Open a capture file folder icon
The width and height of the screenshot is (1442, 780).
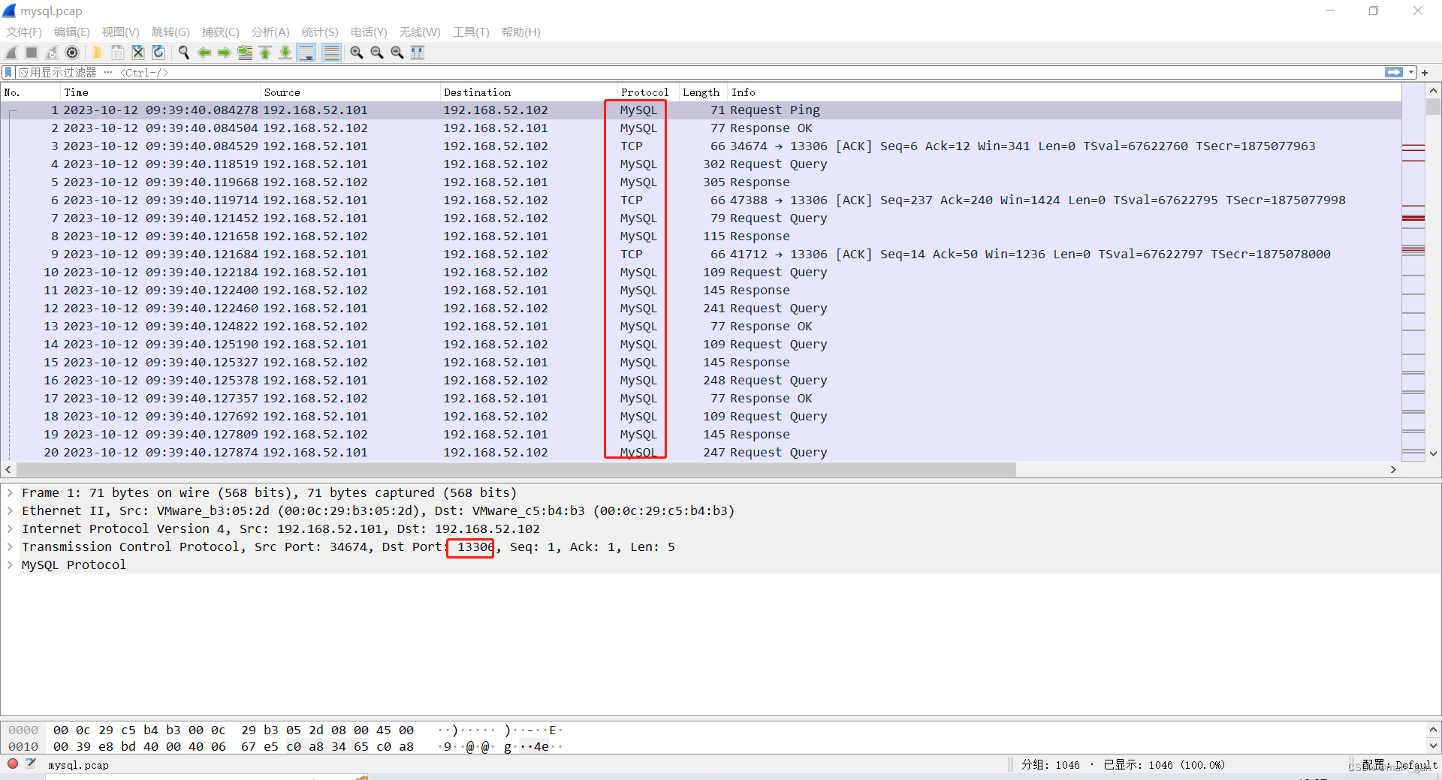[97, 53]
